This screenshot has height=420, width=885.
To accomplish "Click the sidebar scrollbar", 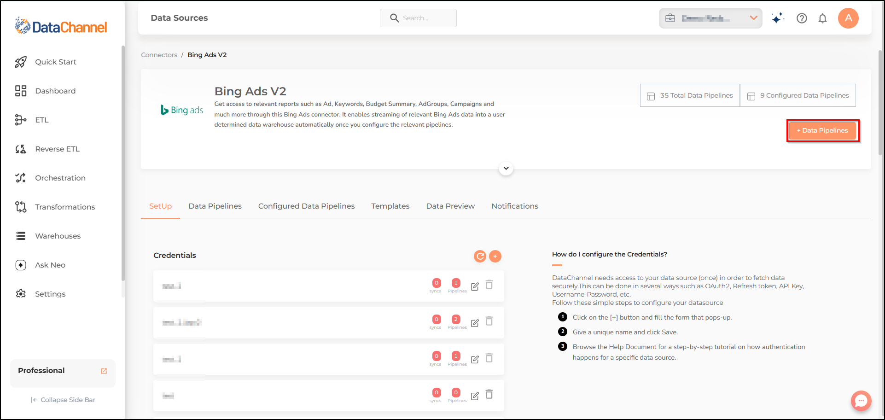I will (123, 163).
